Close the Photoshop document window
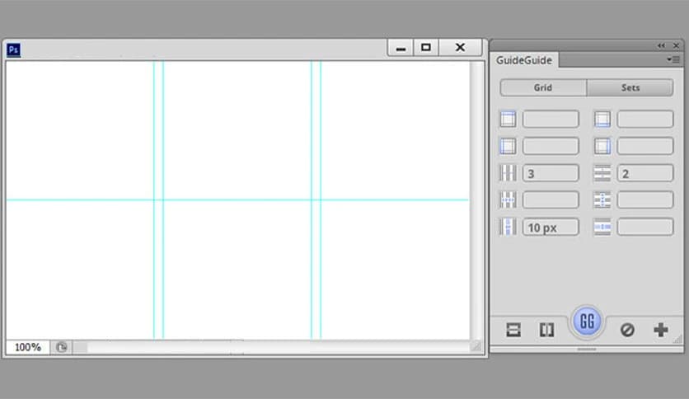 [460, 48]
